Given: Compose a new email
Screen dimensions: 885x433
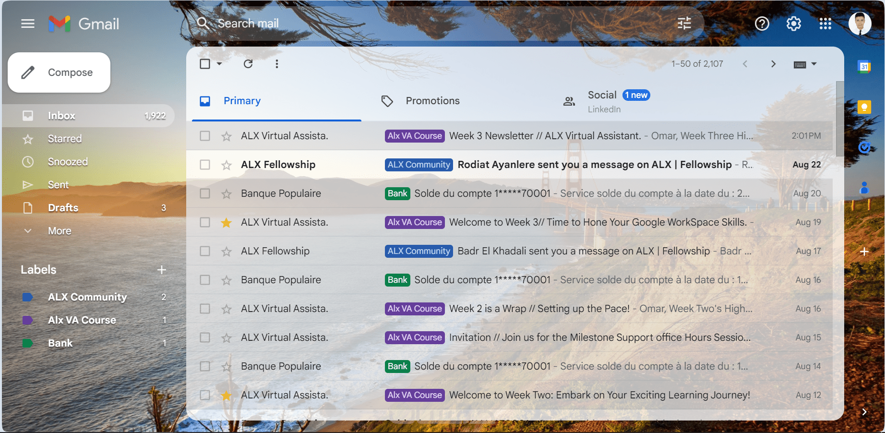Looking at the screenshot, I should (x=59, y=72).
